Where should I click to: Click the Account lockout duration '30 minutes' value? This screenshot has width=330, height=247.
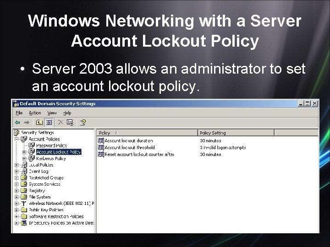pos(210,141)
